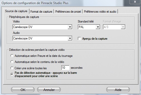Select automatic detection by shooting date and time
141x95 pixels.
pos(12,56)
